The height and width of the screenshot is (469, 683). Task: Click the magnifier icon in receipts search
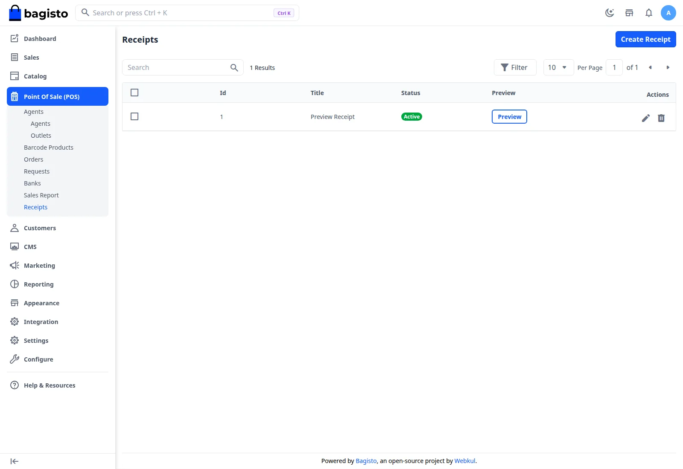click(x=234, y=67)
